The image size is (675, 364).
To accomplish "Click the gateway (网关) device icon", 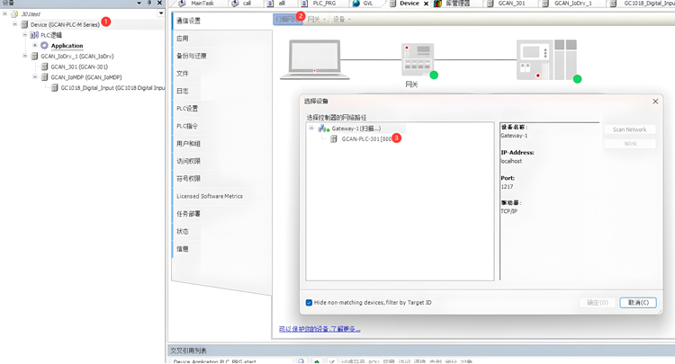I will coord(417,60).
